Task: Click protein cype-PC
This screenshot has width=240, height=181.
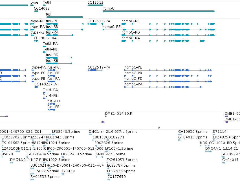Action: click(33, 76)
